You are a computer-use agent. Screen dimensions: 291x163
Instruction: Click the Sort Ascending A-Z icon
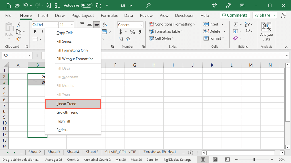click(x=49, y=5)
